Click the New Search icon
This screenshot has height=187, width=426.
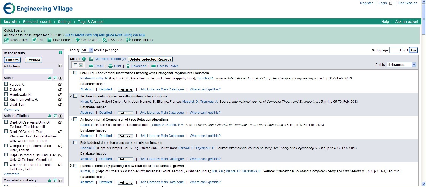coord(6,40)
